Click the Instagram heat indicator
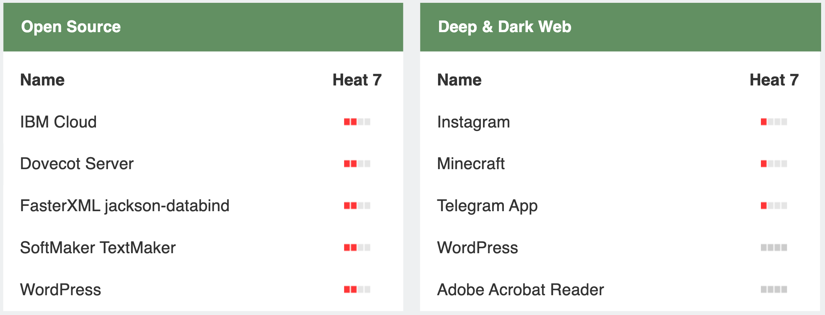This screenshot has width=825, height=315. click(x=774, y=122)
